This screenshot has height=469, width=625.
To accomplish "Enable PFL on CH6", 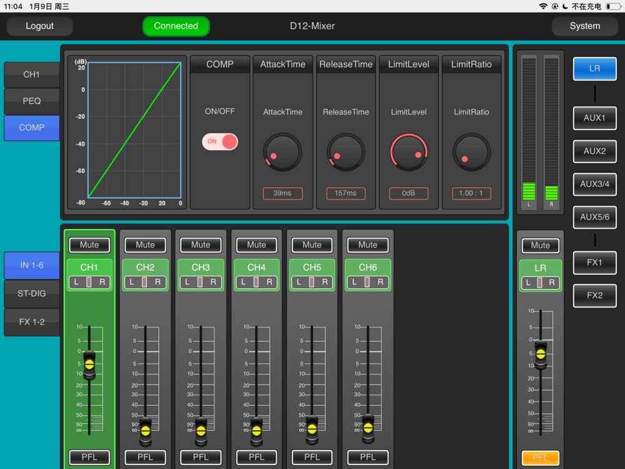I will (x=367, y=457).
